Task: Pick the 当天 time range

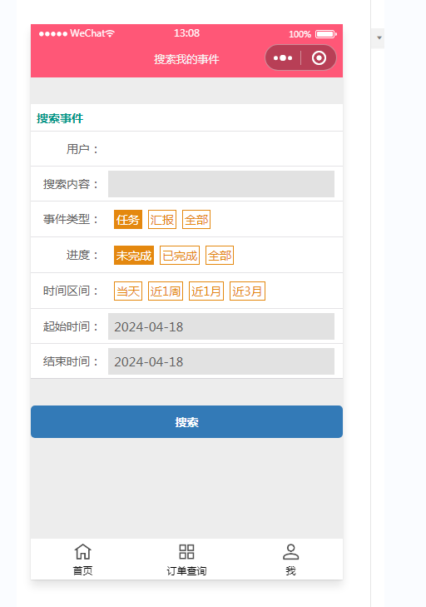Action: click(x=128, y=291)
